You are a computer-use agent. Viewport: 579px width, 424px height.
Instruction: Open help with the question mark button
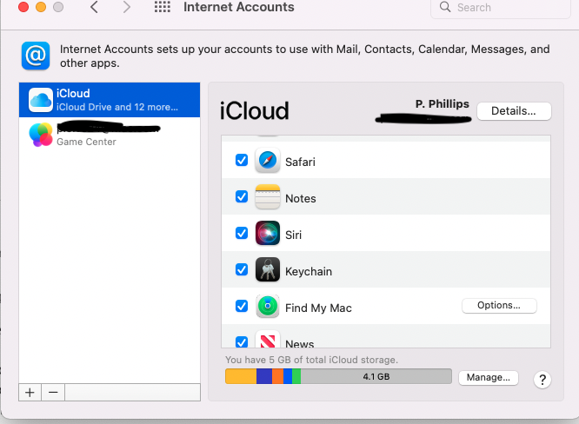point(542,380)
